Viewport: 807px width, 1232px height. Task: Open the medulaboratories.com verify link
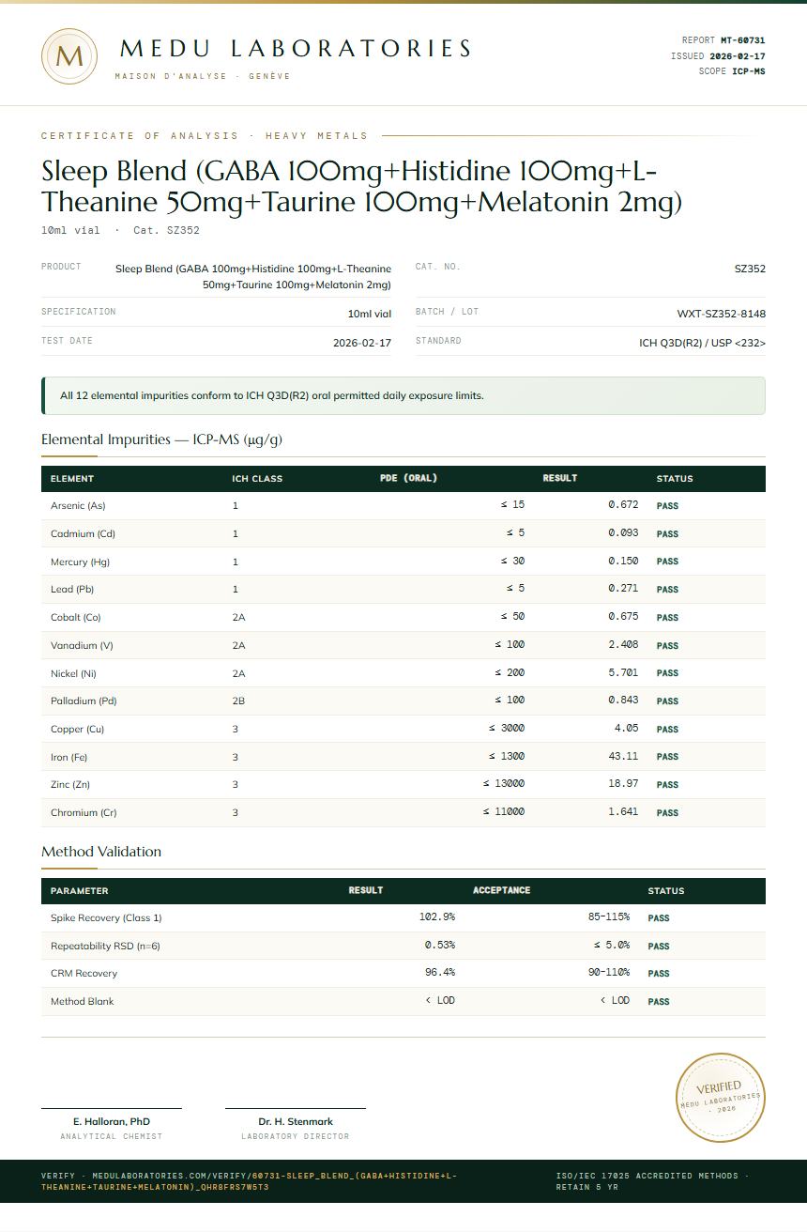250,1181
